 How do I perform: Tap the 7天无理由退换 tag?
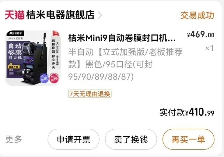point(90,94)
